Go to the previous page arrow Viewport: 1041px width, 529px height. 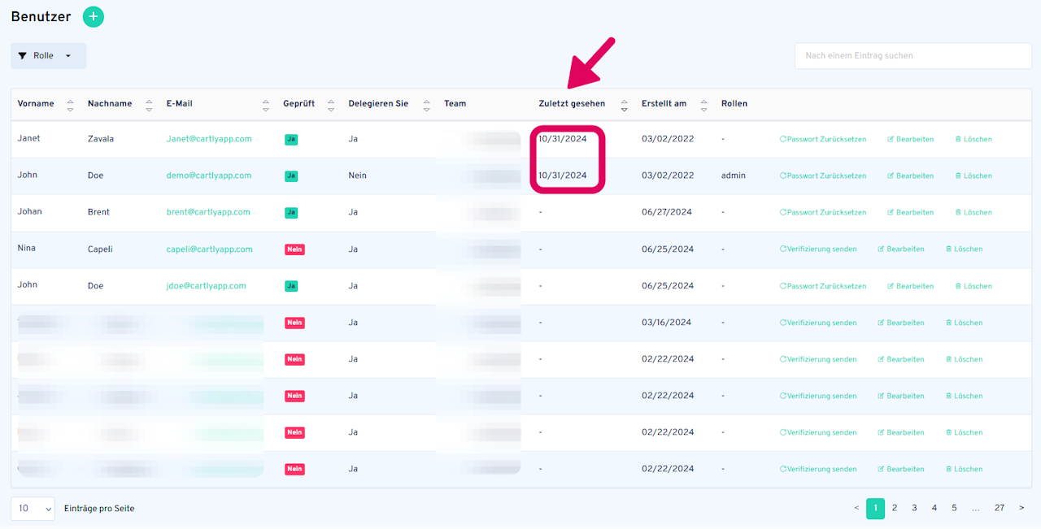(x=856, y=508)
